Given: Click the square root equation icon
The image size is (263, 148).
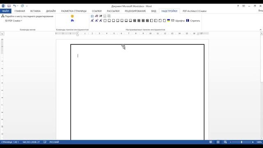Looking at the screenshot, I should point(96,16).
